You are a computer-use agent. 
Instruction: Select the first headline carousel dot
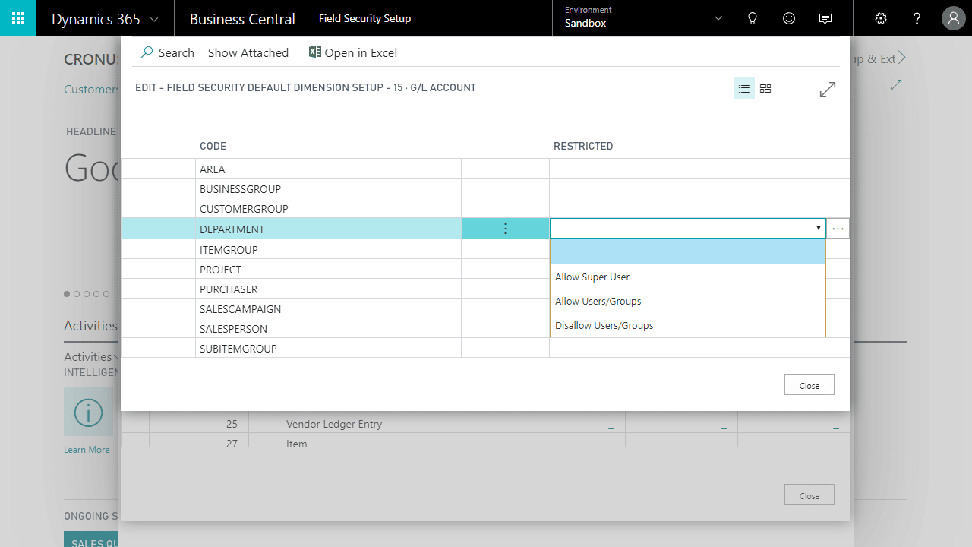(x=67, y=294)
